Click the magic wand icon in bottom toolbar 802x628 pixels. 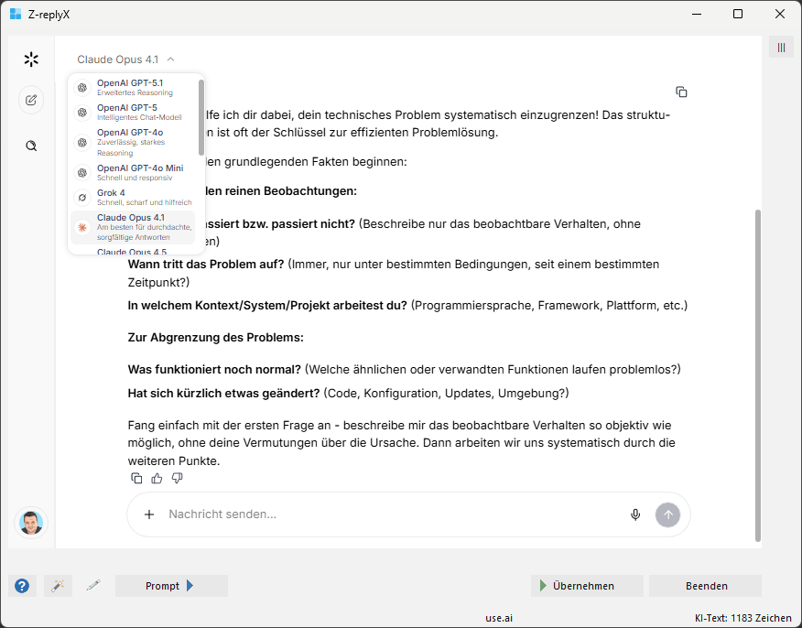pos(58,586)
